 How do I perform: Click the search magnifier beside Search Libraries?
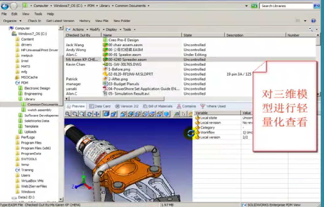pos(316,6)
